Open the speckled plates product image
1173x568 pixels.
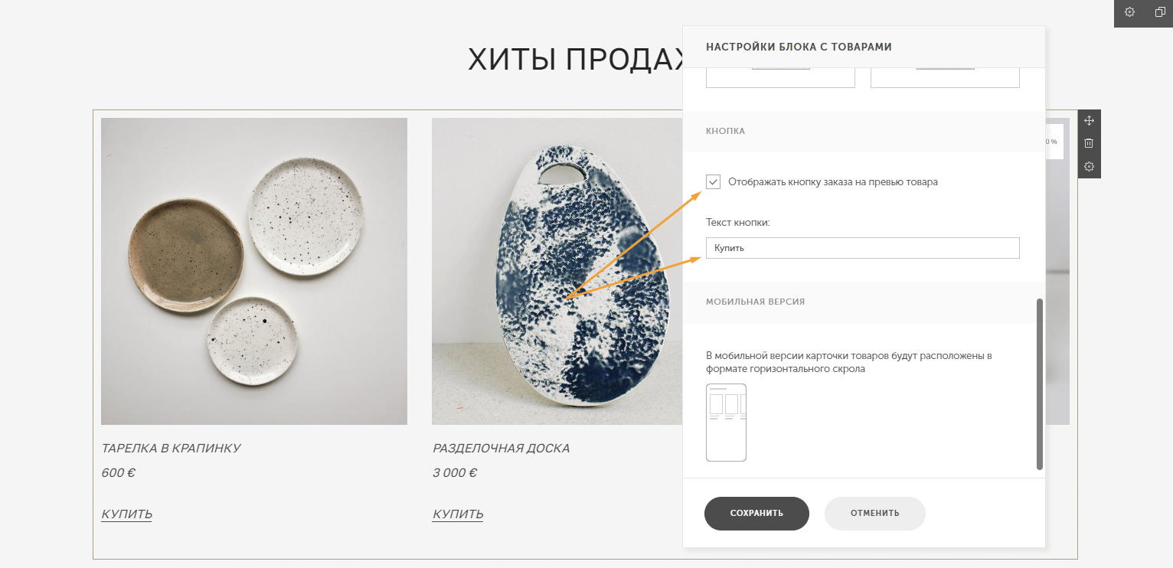coord(254,271)
